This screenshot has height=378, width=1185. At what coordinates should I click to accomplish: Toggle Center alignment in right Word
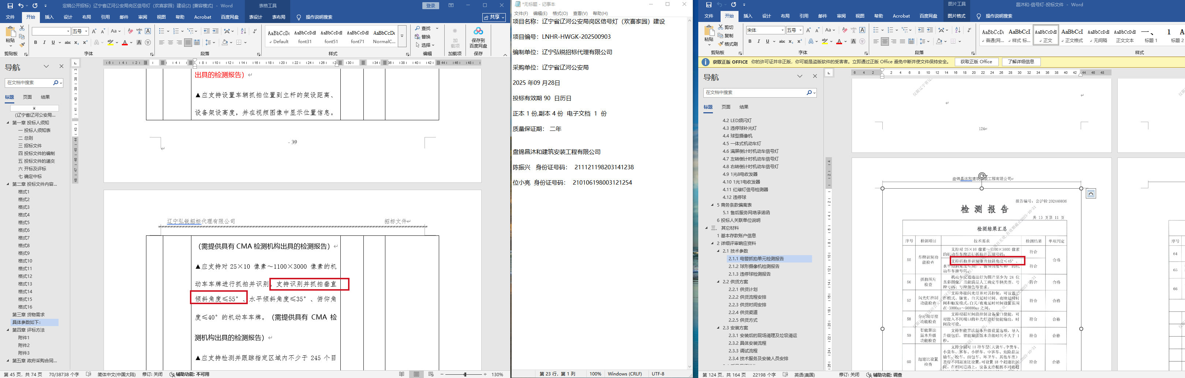(885, 41)
